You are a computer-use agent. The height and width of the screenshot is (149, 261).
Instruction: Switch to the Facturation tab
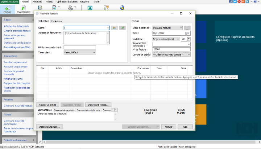coord(43,21)
